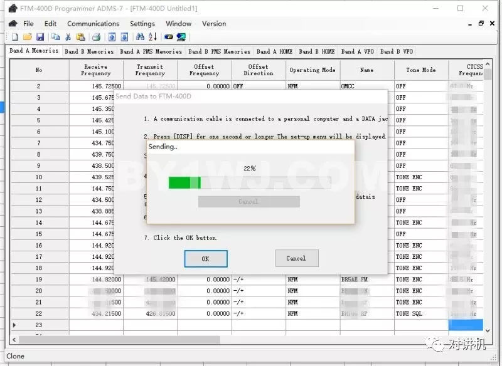Open Find with the binoculars icon
The image size is (502, 366).
140,37
